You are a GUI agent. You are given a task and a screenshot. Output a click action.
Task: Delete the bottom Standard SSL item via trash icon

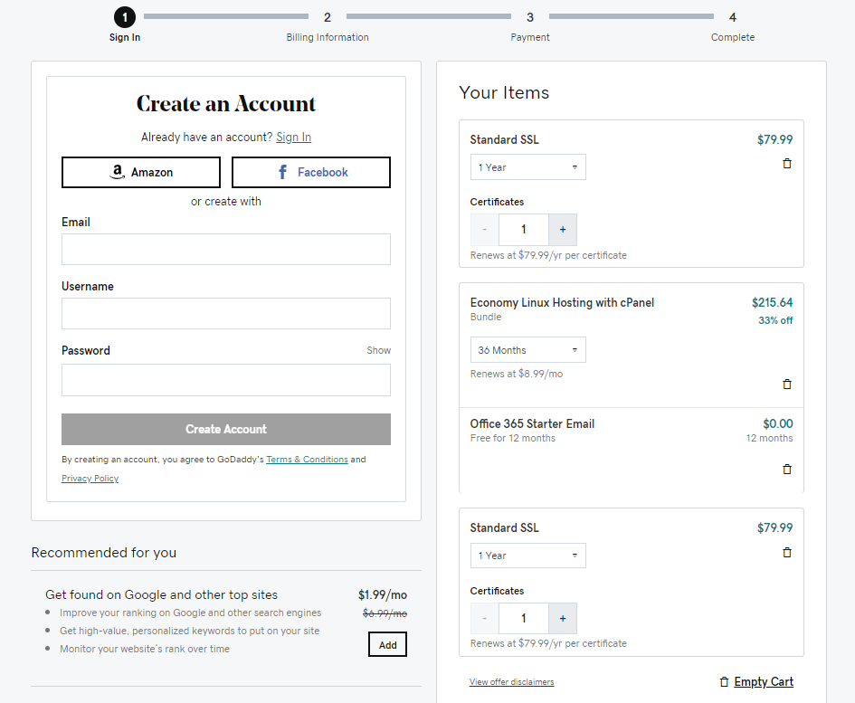787,553
